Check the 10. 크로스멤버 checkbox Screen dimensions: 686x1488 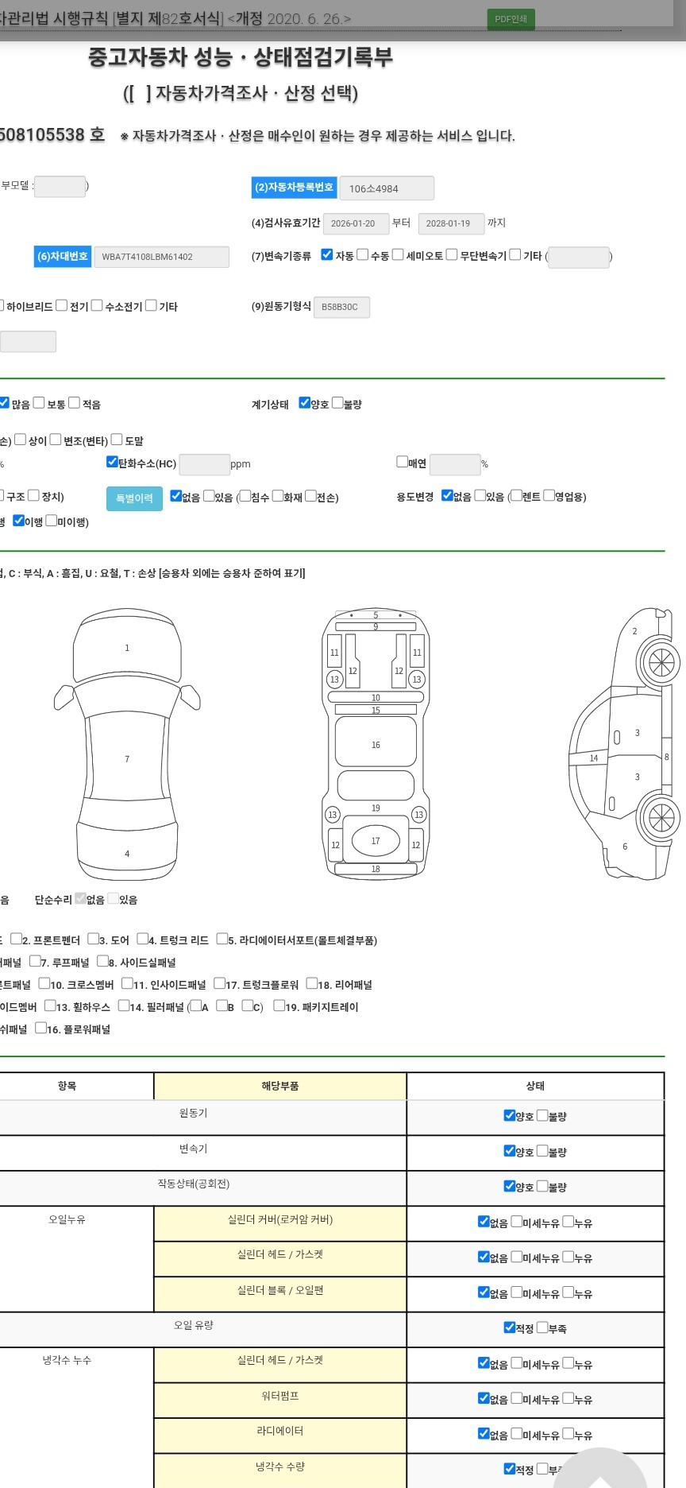pyautogui.click(x=44, y=983)
